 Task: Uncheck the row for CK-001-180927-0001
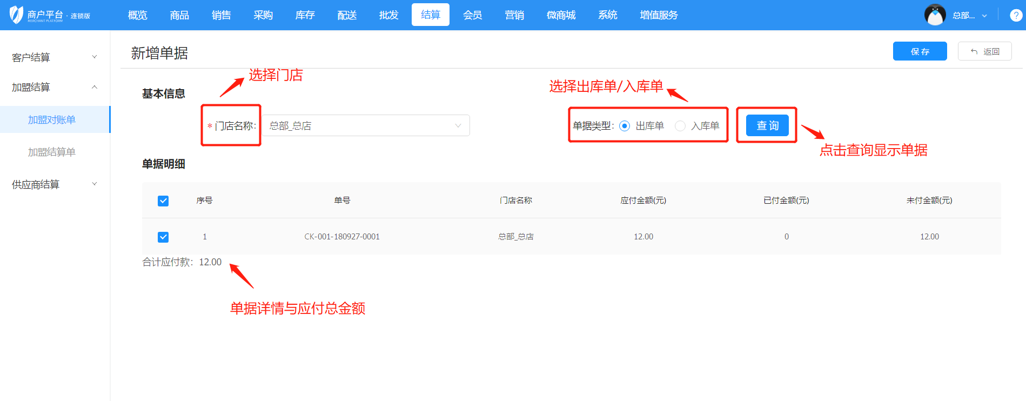click(x=163, y=237)
